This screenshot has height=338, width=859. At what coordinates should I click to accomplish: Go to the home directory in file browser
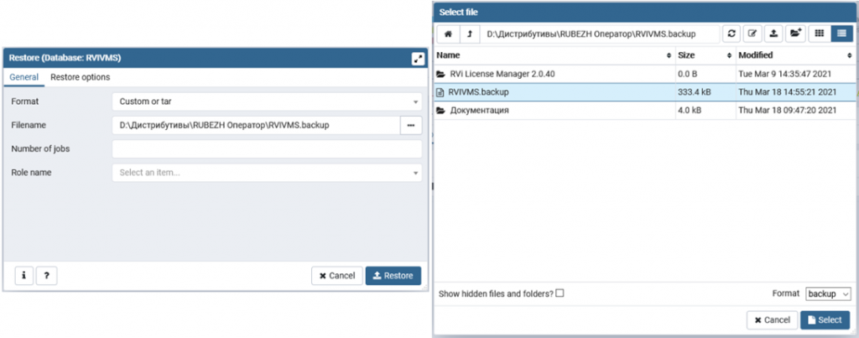tap(448, 34)
